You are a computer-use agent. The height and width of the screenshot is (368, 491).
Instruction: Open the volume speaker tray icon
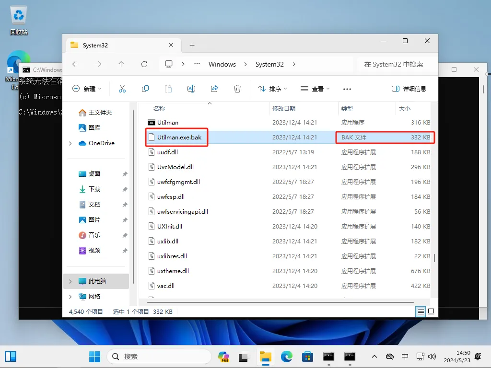coord(432,356)
